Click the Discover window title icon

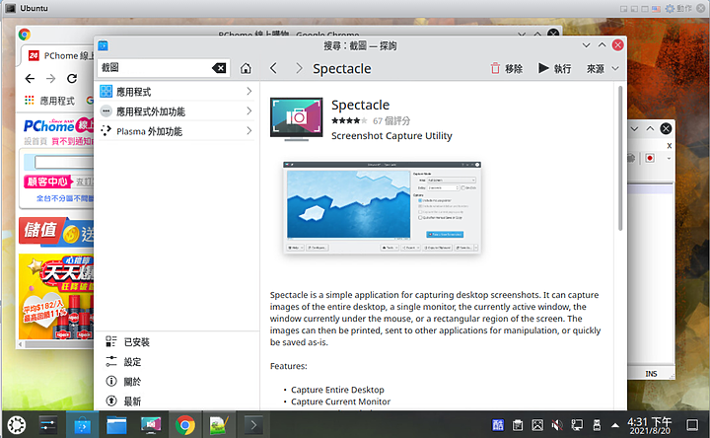coord(104,45)
